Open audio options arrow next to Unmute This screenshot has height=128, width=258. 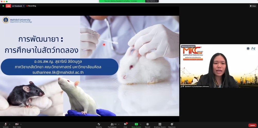point(10,124)
